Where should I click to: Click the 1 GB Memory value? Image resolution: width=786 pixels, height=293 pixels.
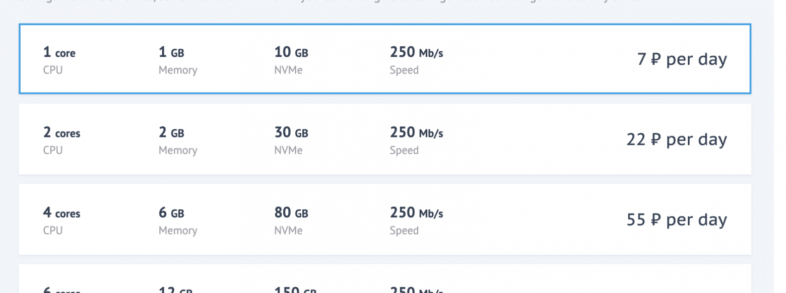[x=171, y=52]
